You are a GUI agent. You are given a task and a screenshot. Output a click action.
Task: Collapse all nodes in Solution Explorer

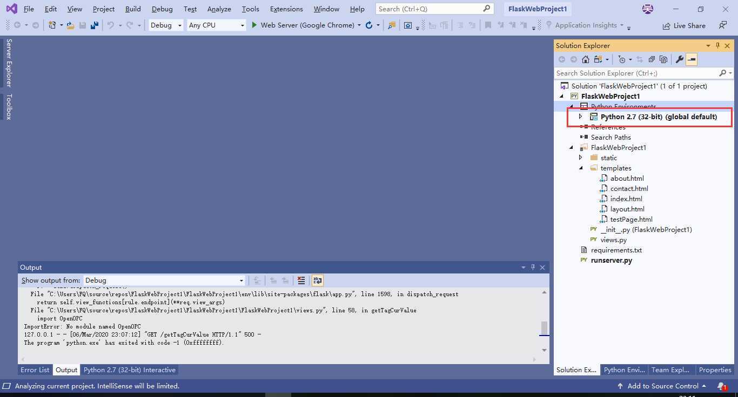click(652, 59)
